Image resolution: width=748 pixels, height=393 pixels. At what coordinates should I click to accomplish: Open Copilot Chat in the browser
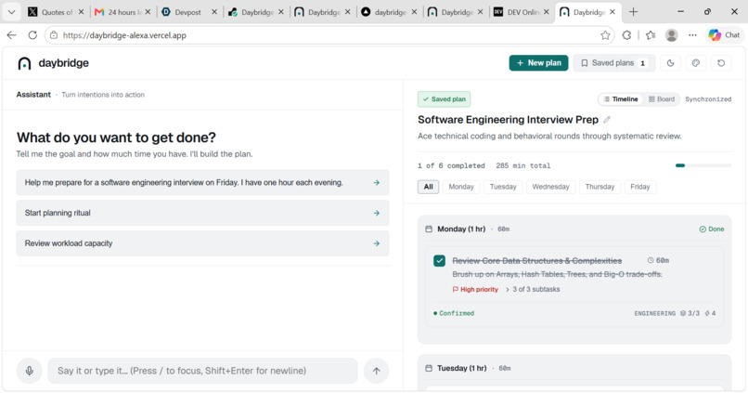(x=724, y=35)
